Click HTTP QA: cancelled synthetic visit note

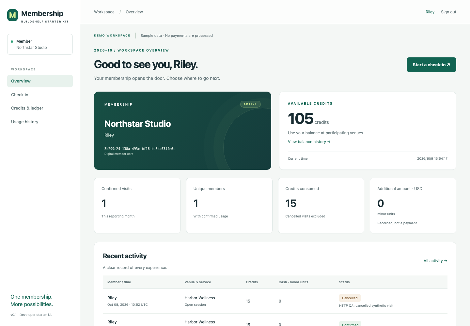(x=366, y=306)
